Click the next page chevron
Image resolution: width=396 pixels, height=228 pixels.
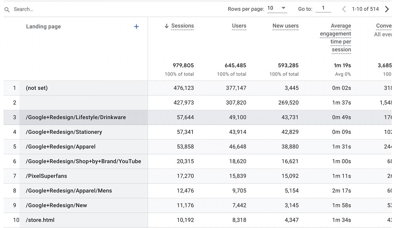[x=387, y=9]
